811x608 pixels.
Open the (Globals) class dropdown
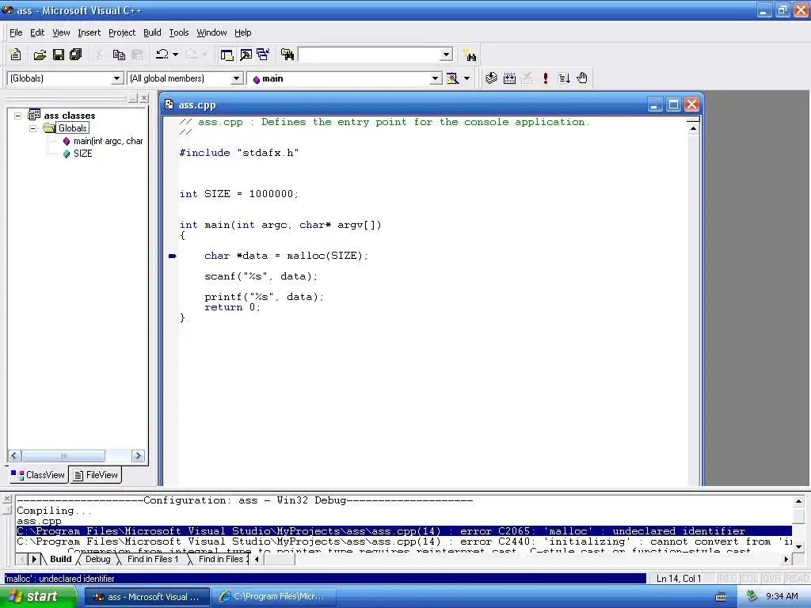click(x=117, y=78)
